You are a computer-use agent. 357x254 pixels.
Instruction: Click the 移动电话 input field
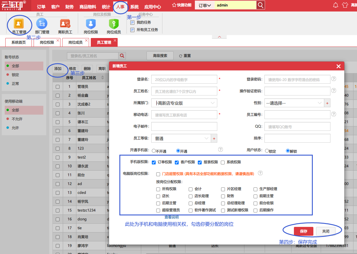coord(184,115)
